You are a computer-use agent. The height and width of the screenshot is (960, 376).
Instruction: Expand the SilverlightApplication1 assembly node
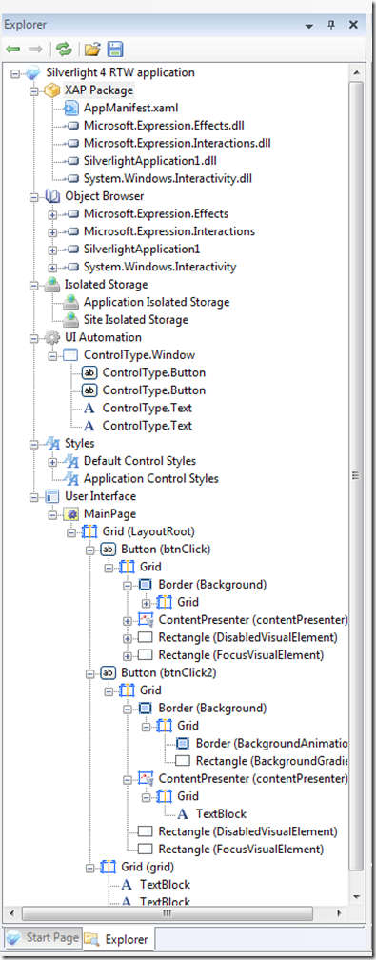point(52,250)
